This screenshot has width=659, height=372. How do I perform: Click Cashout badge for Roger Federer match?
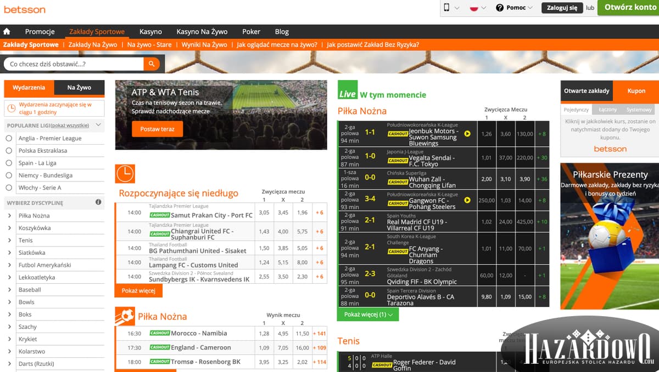(382, 365)
